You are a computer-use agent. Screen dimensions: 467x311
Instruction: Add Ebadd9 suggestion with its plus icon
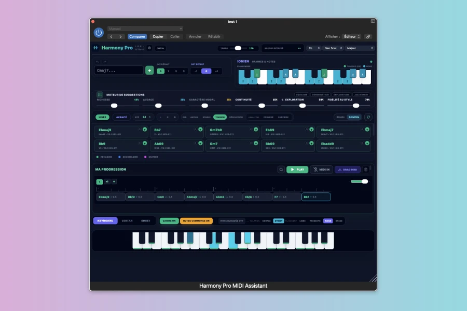coord(367,143)
